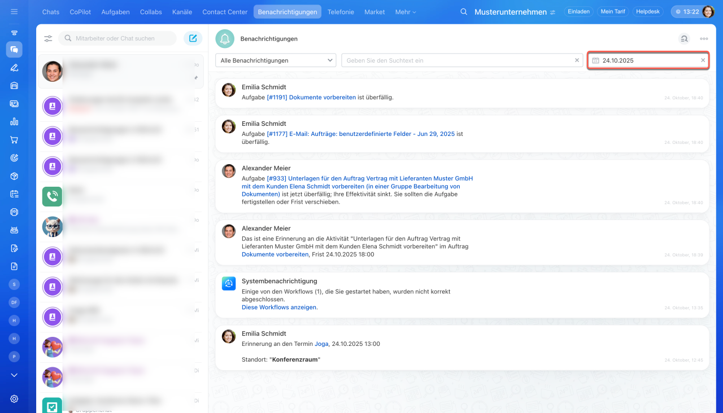
Task: Open 'Diese Workflows anzeigen' link
Action: click(279, 307)
